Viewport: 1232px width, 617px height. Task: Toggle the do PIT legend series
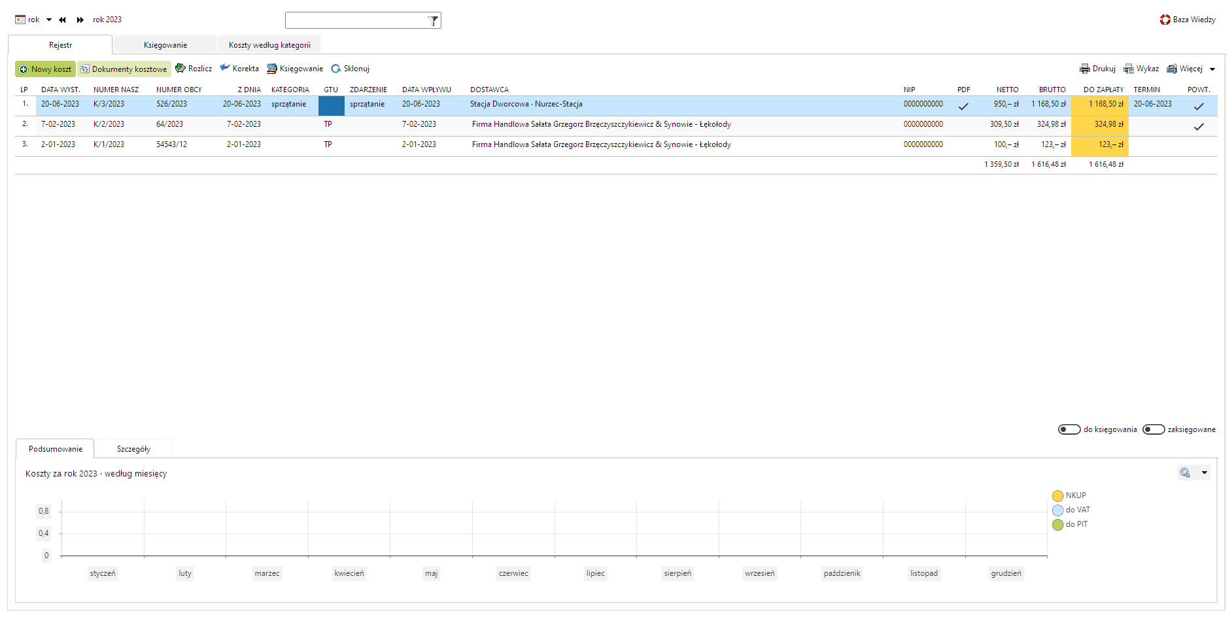pos(1070,524)
